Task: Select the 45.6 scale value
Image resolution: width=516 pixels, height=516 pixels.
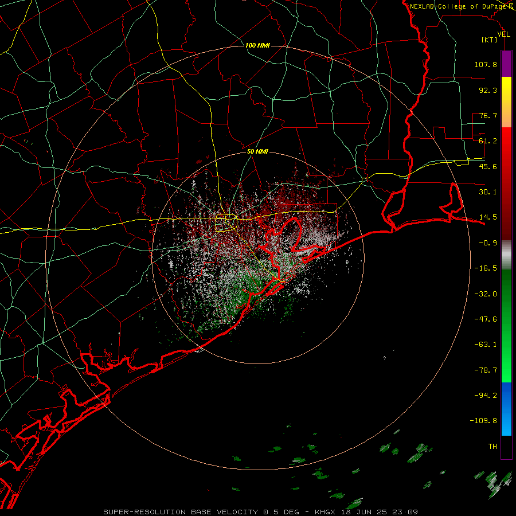Action: click(488, 166)
